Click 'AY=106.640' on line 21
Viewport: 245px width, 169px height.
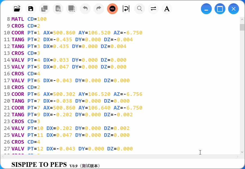coord(94,108)
